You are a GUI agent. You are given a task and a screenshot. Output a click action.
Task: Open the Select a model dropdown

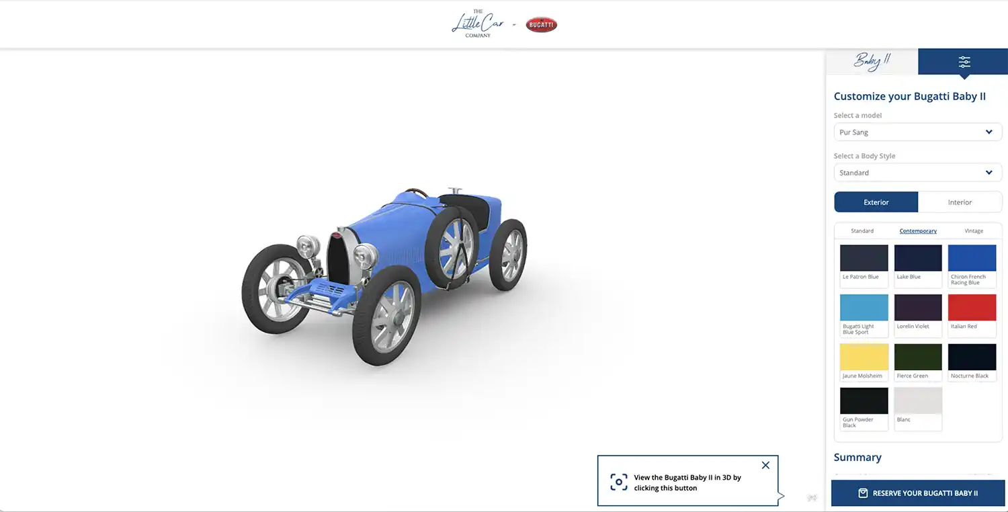[x=917, y=132]
